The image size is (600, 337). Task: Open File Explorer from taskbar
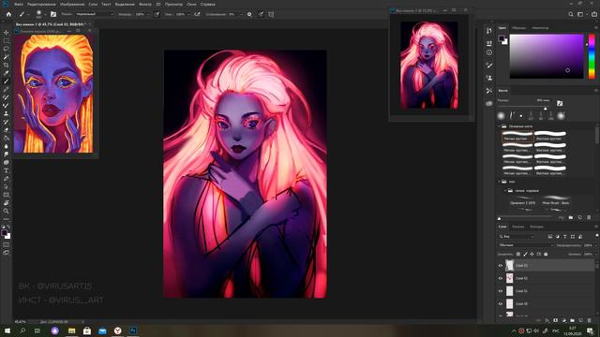[x=71, y=330]
